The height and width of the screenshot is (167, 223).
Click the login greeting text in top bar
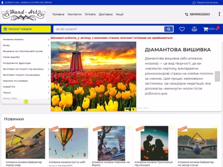pyautogui.click(x=28, y=2)
